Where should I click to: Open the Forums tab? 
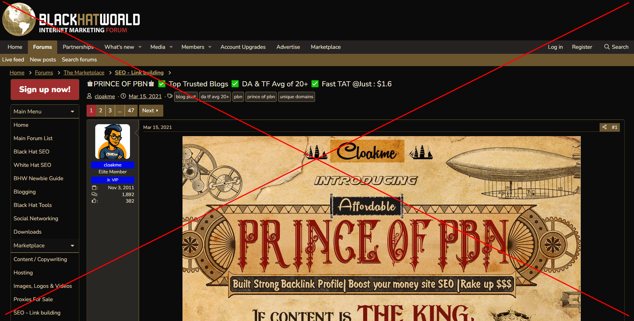click(x=42, y=47)
